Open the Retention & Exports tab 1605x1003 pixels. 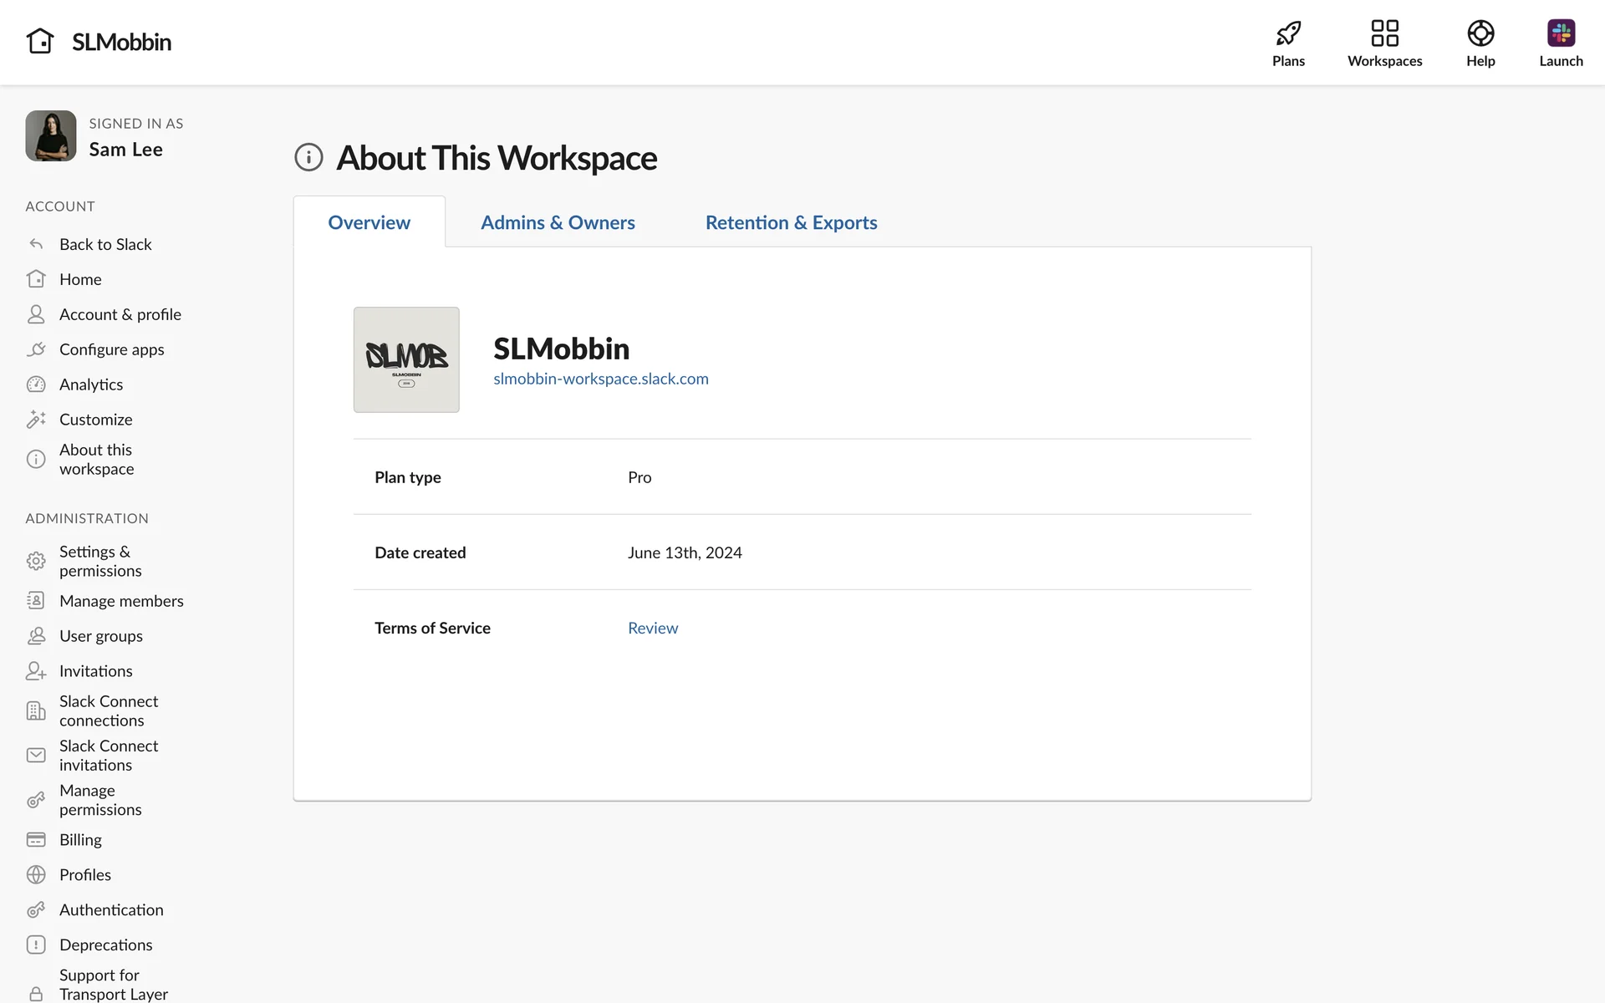791,222
